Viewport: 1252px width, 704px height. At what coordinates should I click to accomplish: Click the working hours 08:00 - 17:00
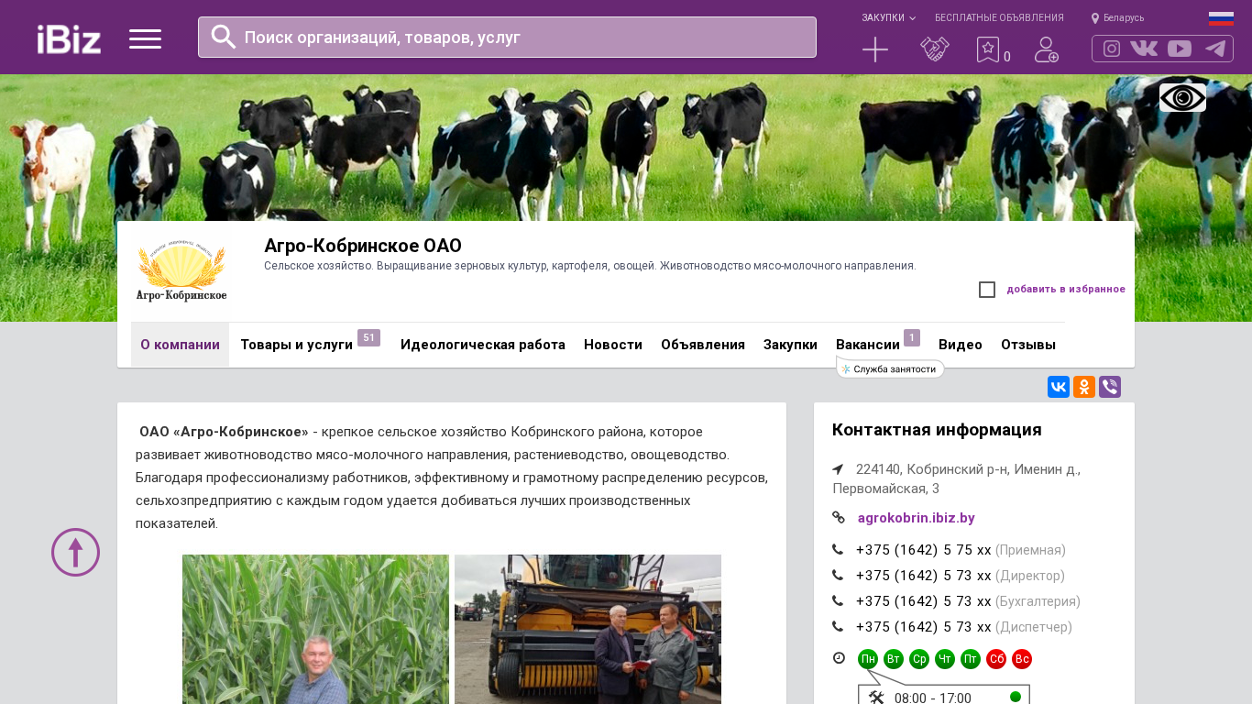(x=933, y=698)
